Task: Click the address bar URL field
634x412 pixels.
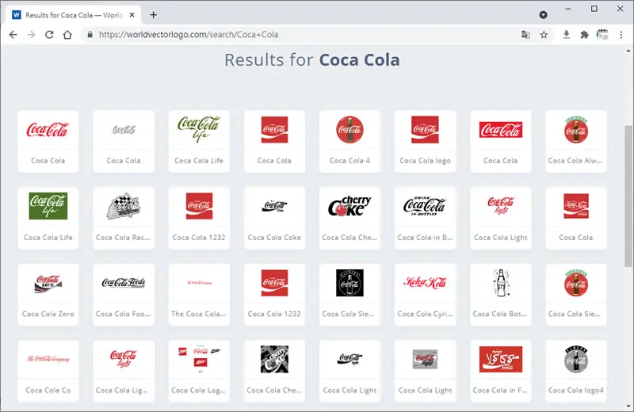Action: click(x=300, y=35)
